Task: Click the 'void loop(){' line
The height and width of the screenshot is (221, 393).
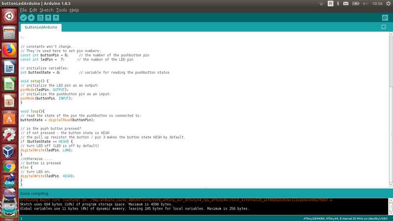Action: (32, 111)
